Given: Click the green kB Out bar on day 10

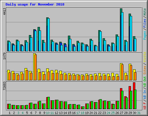Looking at the screenshot, I should point(49,103).
